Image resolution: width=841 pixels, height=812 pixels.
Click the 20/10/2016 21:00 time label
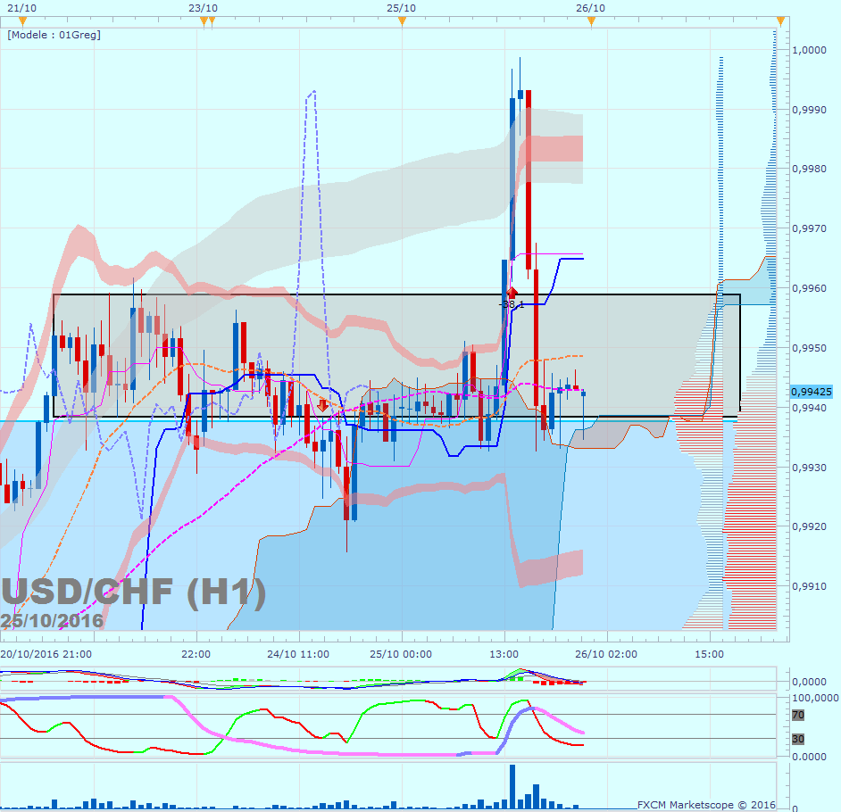pos(46,654)
